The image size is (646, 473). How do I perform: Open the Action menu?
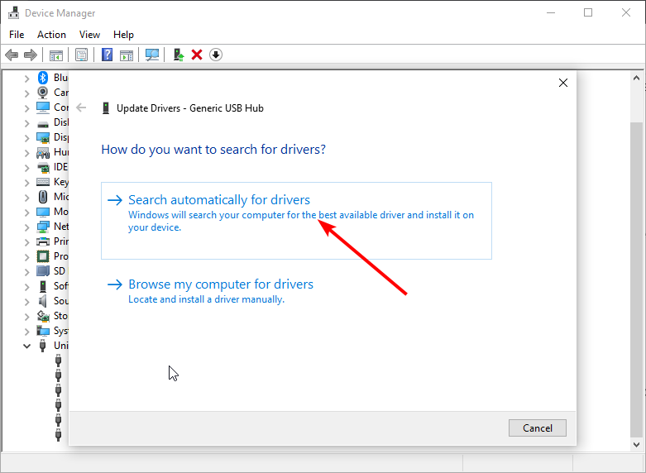click(x=51, y=35)
